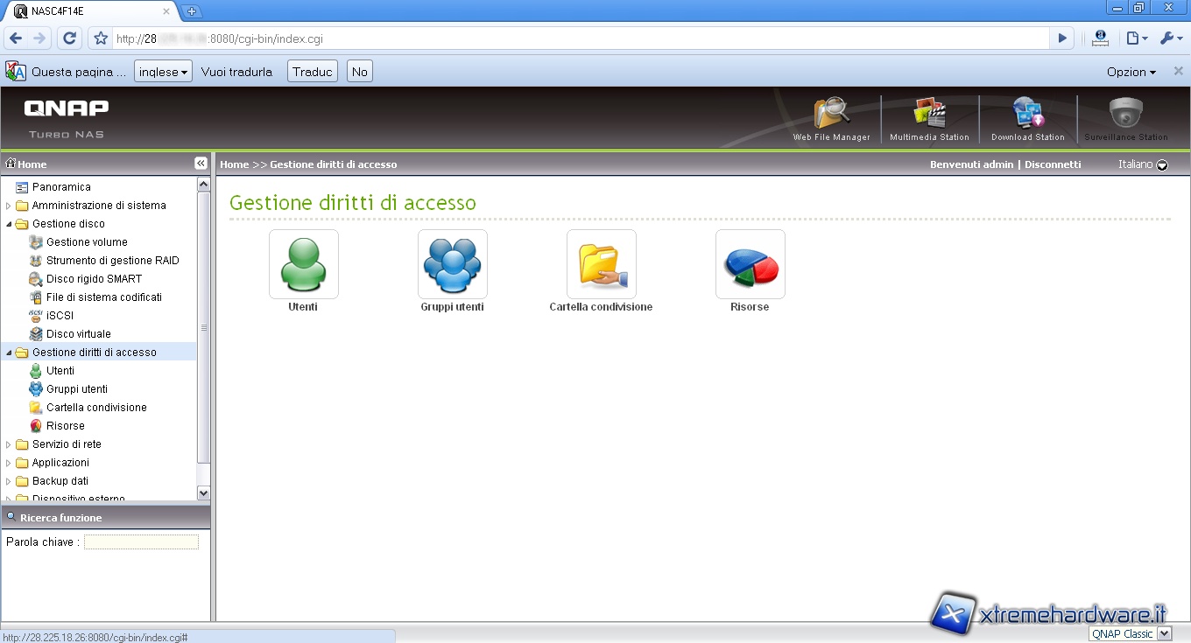
Task: Open the Gruppi utenti large icon
Action: (452, 264)
